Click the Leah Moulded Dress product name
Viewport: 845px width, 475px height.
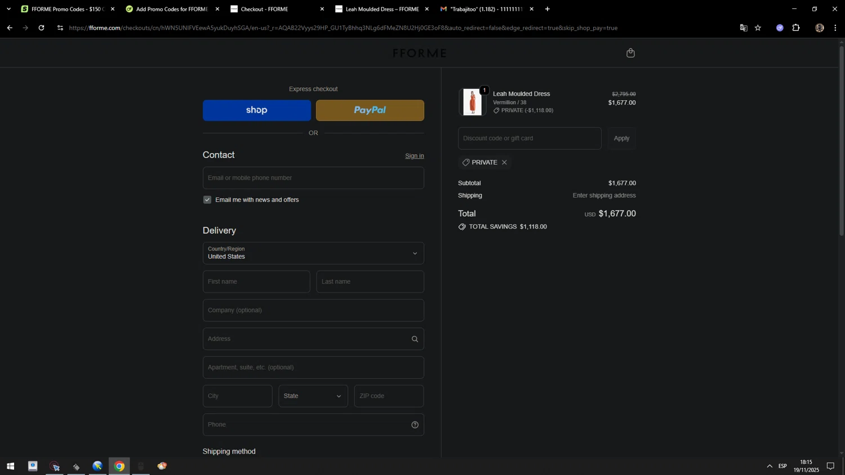pyautogui.click(x=521, y=94)
